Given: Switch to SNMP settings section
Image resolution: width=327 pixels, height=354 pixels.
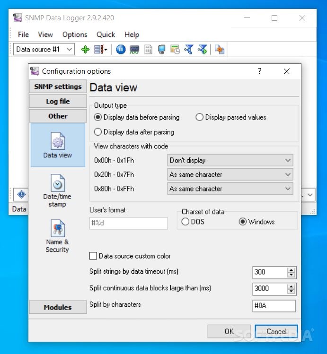Looking at the screenshot, I should (x=58, y=86).
